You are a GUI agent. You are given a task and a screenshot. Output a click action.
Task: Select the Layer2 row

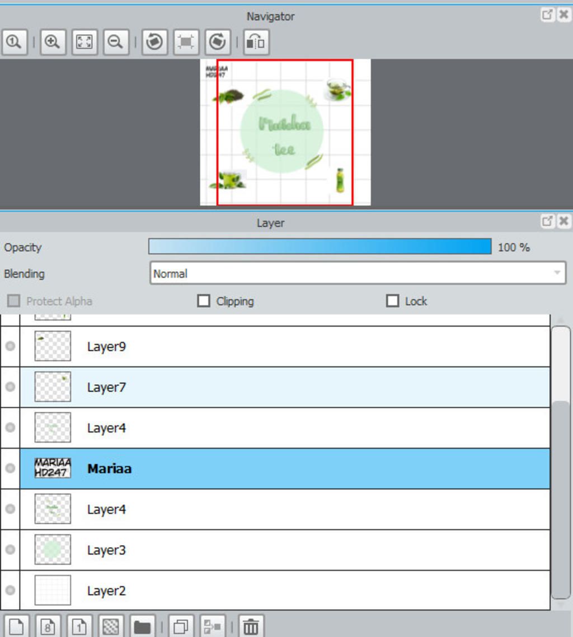tap(285, 590)
